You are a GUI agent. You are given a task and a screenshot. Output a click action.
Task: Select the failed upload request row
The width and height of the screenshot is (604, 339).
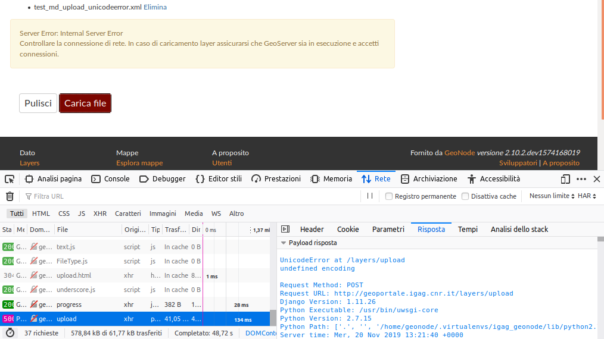pyautogui.click(x=135, y=319)
